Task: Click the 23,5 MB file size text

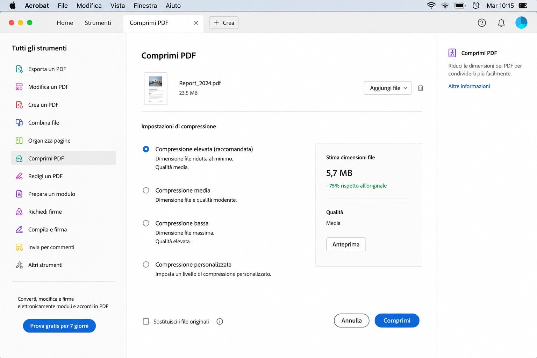Action: coord(188,93)
